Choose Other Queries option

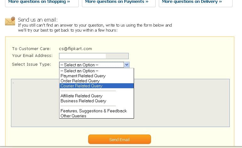coord(73,116)
